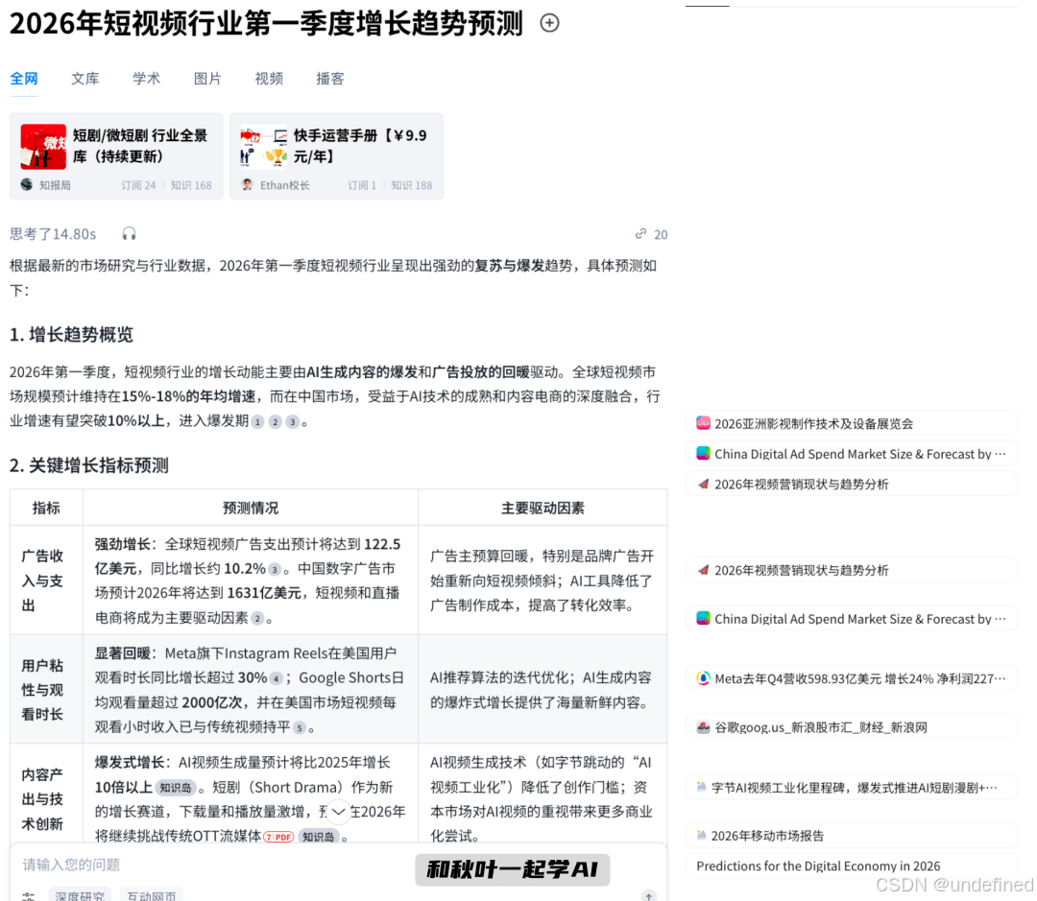This screenshot has width=1037, height=901.
Task: Toggle the 深度研究 mode pill
Action: (x=79, y=895)
